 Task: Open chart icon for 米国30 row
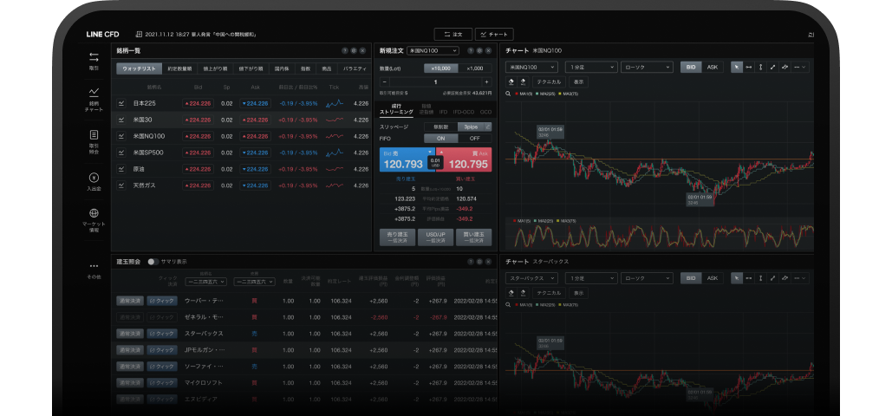pos(121,120)
